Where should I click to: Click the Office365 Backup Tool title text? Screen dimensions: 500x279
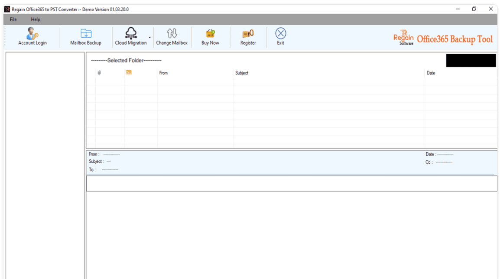click(455, 39)
